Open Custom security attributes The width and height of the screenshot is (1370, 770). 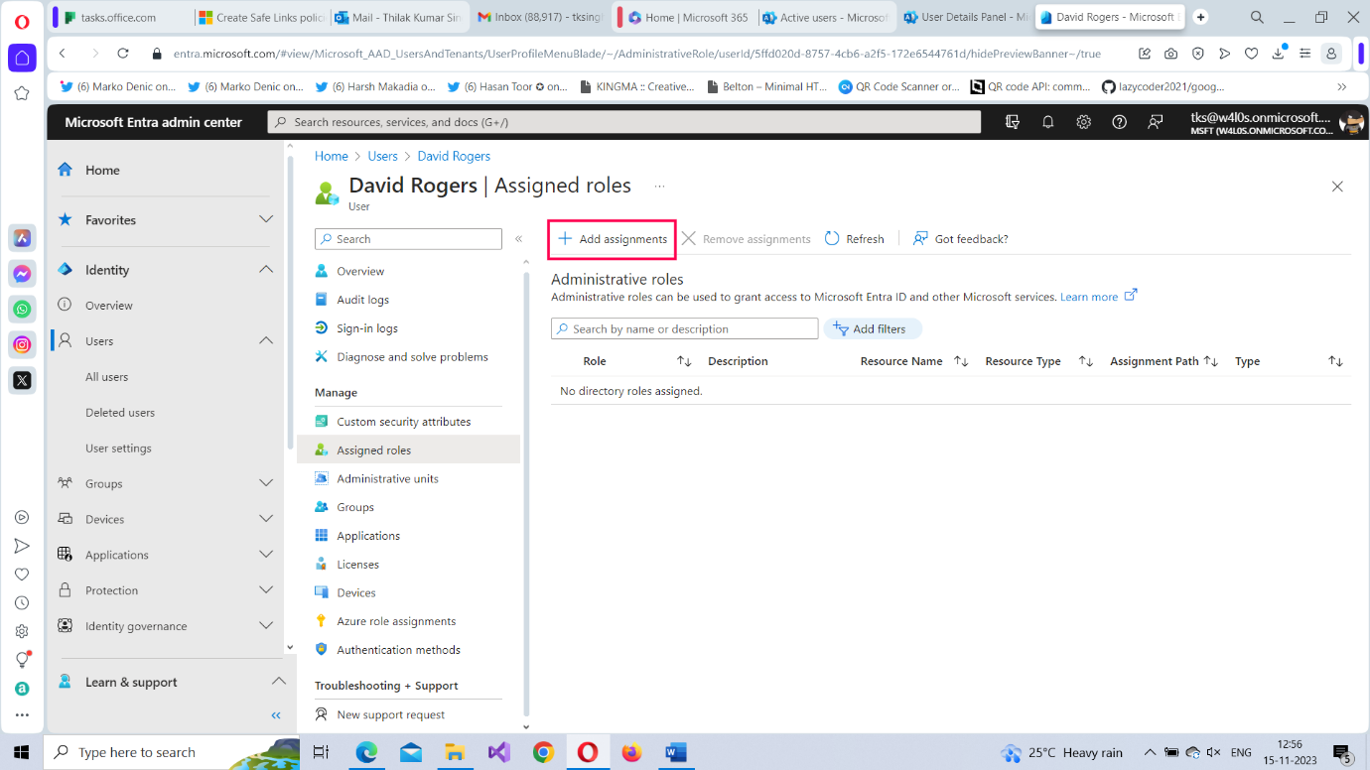click(403, 421)
